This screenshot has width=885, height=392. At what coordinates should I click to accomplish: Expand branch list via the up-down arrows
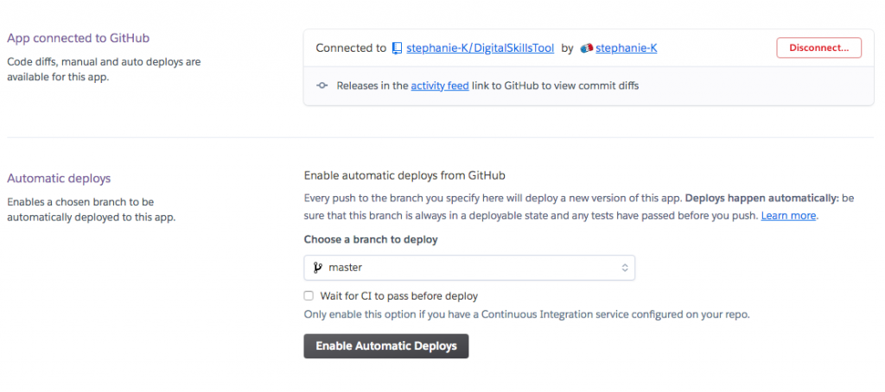point(625,268)
